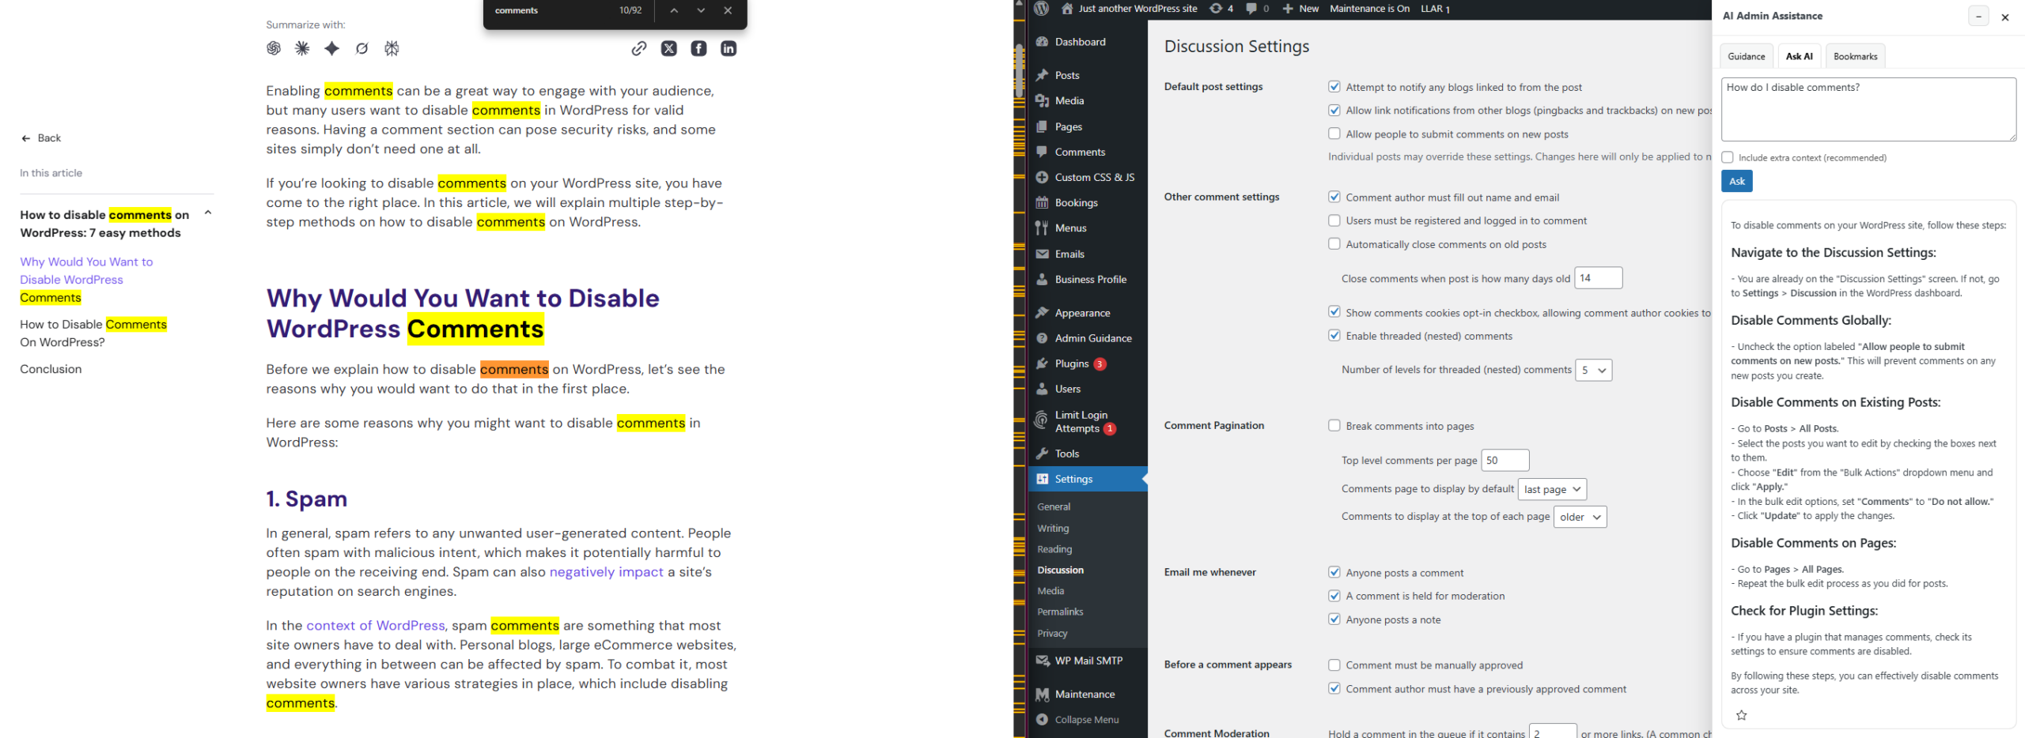Enable 'Break comments into pages'
This screenshot has height=738, width=2025.
click(x=1334, y=425)
